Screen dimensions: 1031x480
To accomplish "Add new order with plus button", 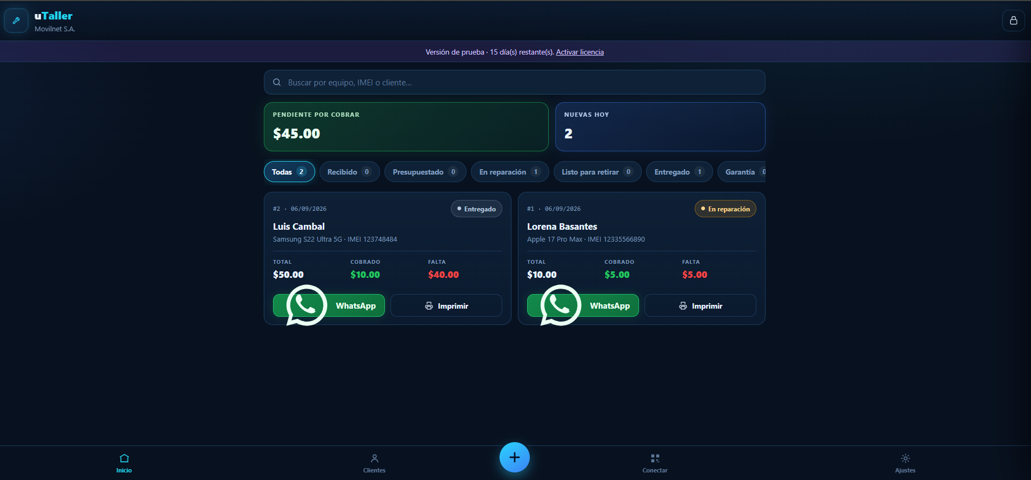I will 514,457.
